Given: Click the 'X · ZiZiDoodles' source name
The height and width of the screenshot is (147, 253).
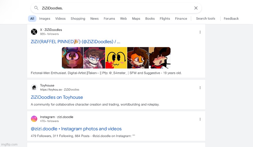Looking at the screenshot, I should click(51, 30).
